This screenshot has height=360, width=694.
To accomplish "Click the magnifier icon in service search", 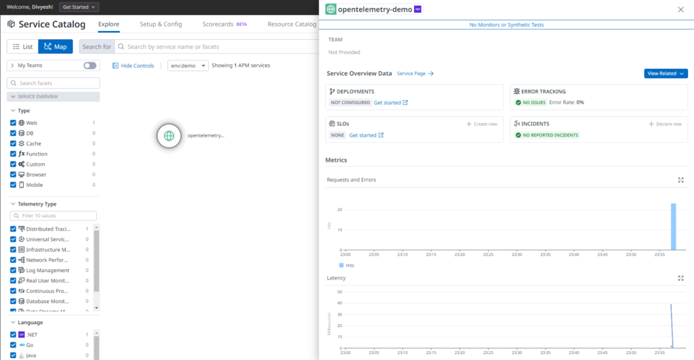I will [x=121, y=47].
